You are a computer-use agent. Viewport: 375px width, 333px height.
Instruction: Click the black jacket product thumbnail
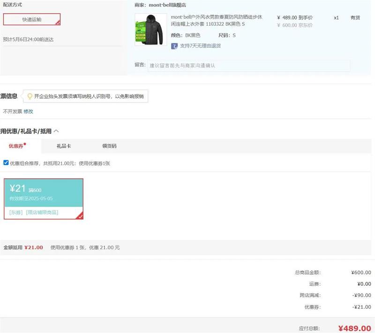click(150, 29)
